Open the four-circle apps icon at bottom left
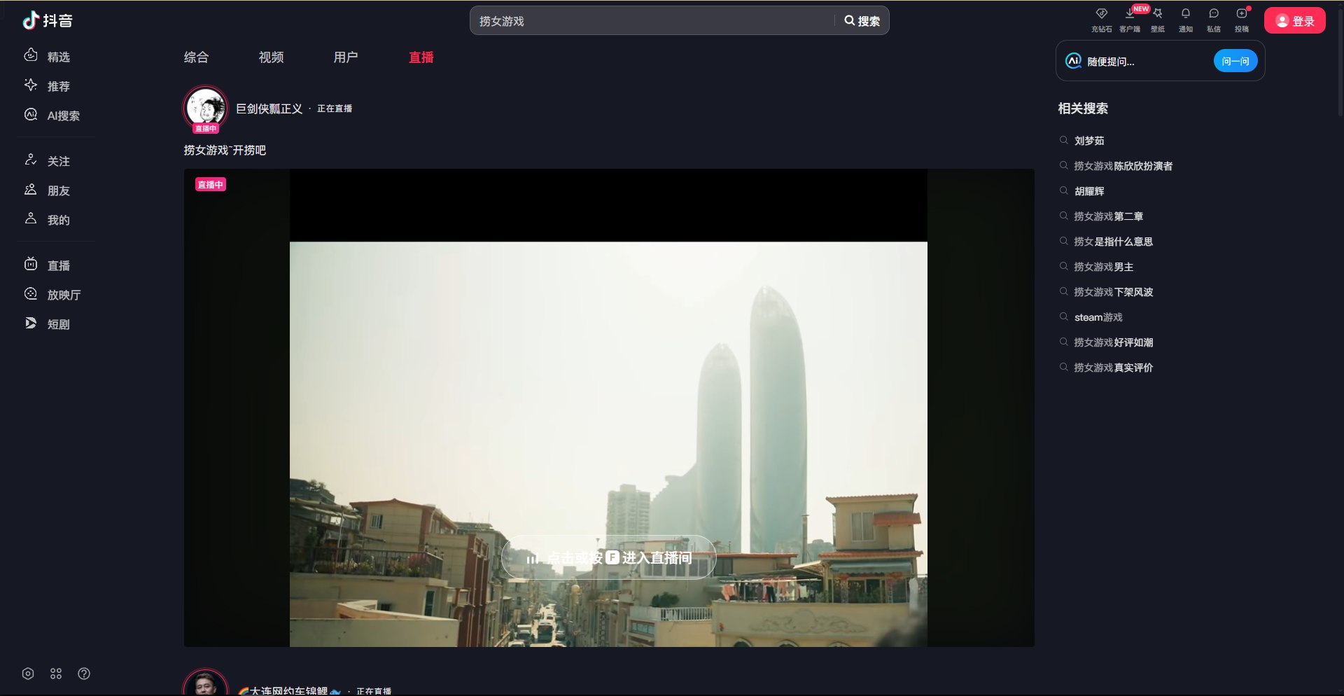Screen dimensions: 1344x696 click(56, 674)
